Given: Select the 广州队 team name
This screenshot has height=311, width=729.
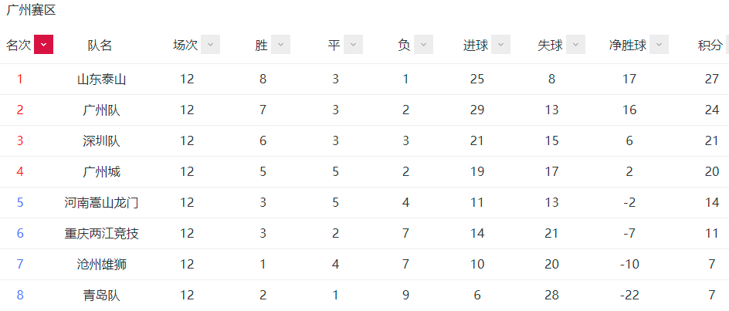Looking at the screenshot, I should point(101,110).
